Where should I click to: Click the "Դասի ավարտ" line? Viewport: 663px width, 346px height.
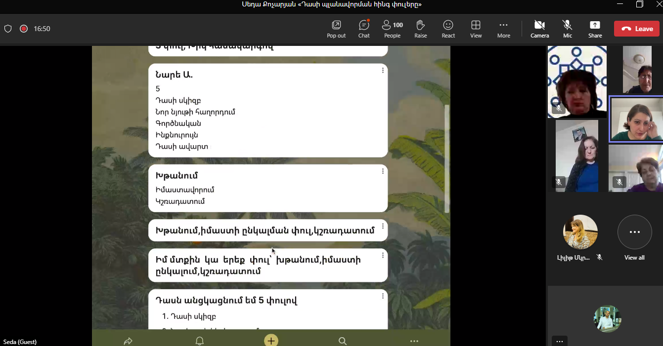pos(181,147)
